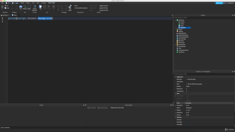This screenshot has width=235, height=132.
Task: Click the What's New button
Action: pos(219,3)
